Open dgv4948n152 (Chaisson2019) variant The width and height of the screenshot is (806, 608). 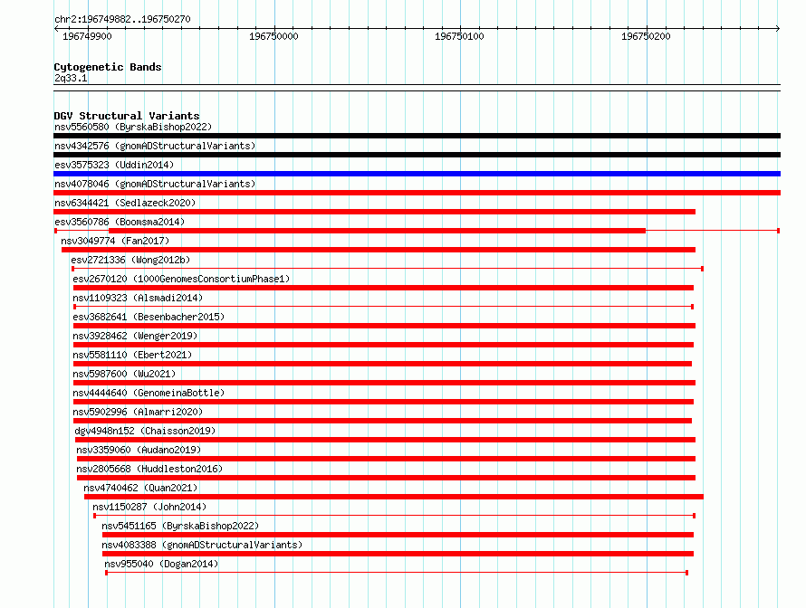(145, 431)
